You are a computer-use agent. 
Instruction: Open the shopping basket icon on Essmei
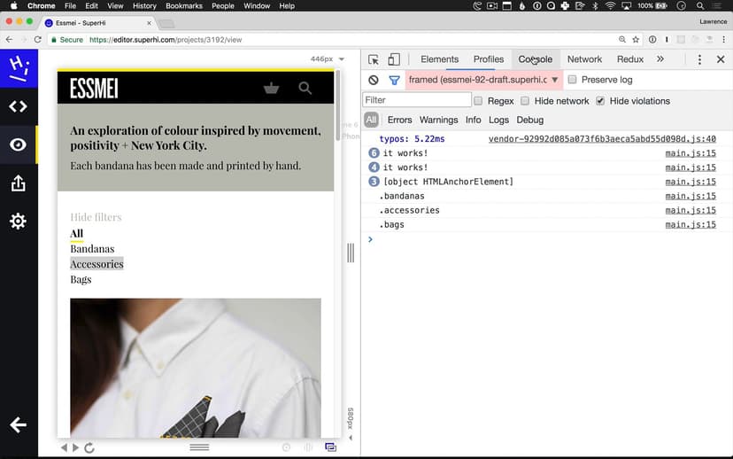coord(272,88)
